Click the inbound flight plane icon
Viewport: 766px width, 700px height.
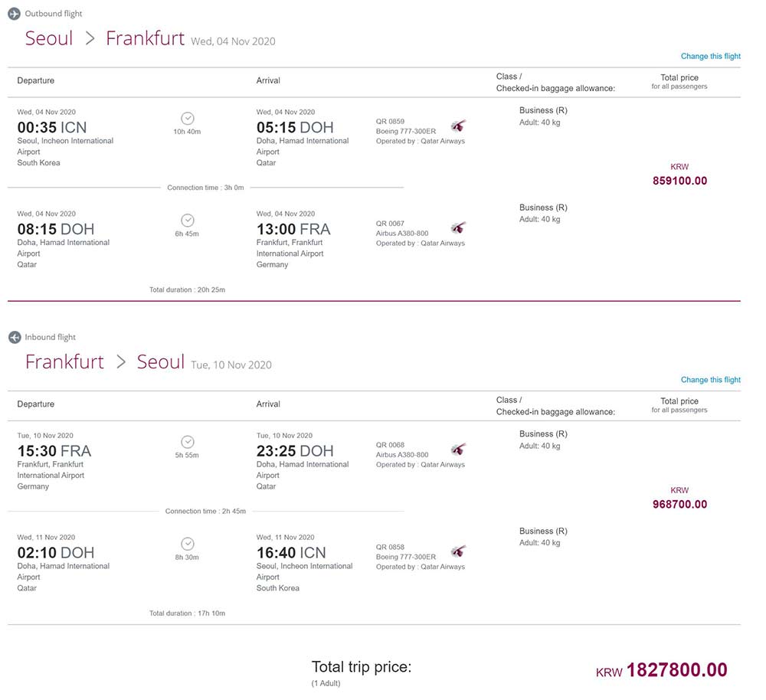click(15, 337)
